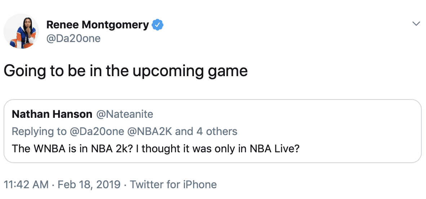Viewport: 426px width, 199px height.
Task: Expand the tweet options chevron
Action: click(x=416, y=24)
